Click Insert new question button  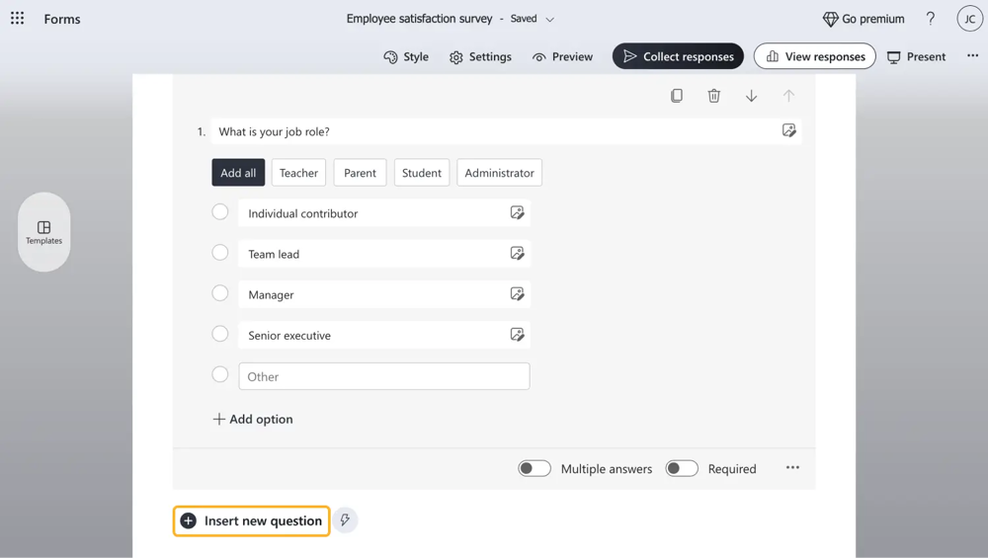click(252, 520)
